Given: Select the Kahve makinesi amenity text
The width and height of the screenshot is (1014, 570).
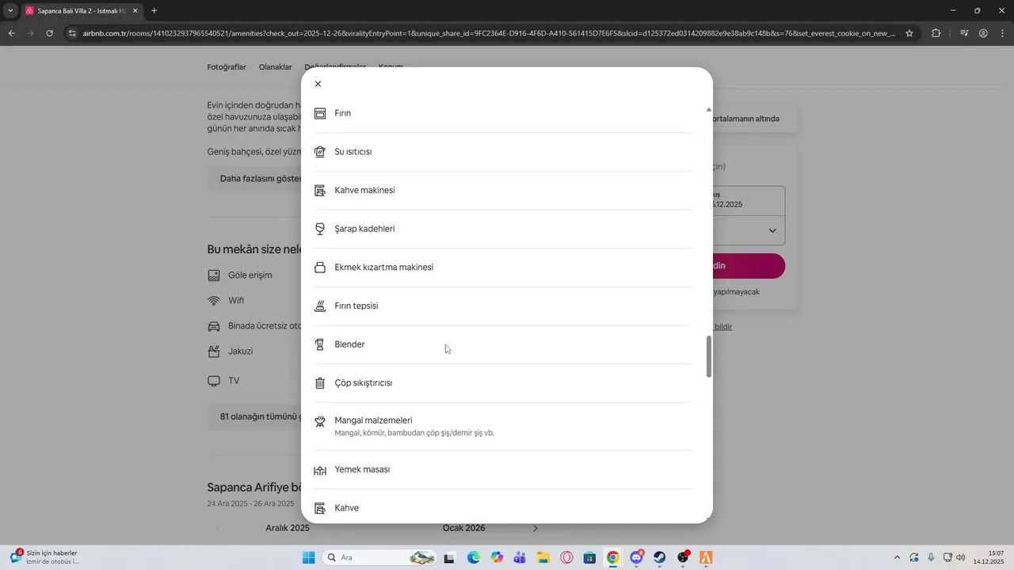Looking at the screenshot, I should click(x=365, y=191).
